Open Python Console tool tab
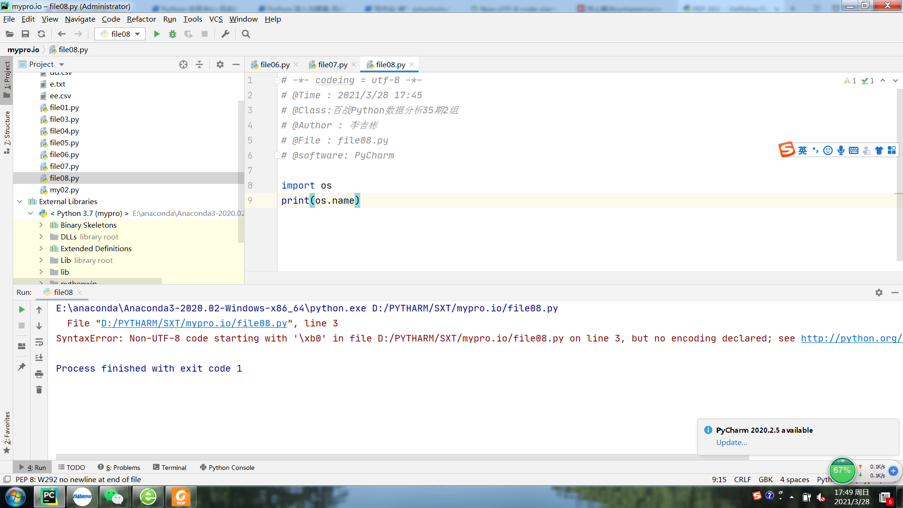Image resolution: width=903 pixels, height=508 pixels. [227, 468]
